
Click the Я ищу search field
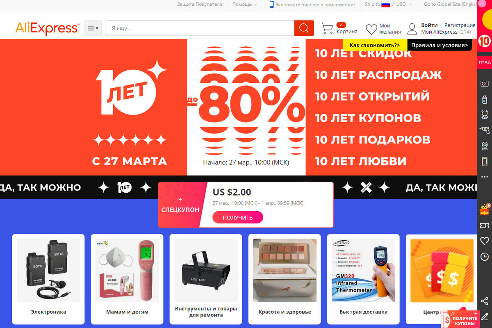click(x=200, y=28)
